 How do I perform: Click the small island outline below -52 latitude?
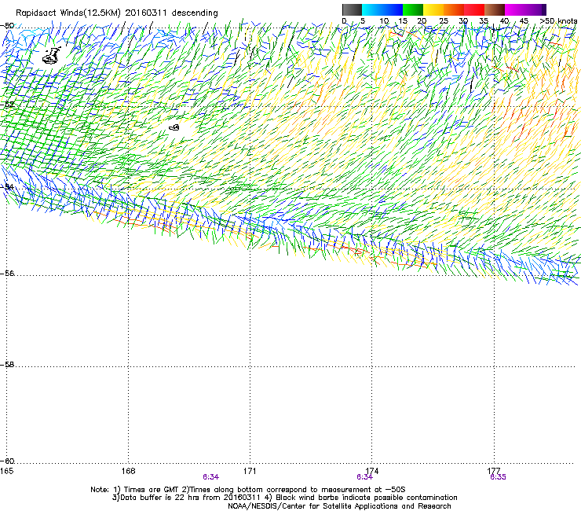click(174, 127)
